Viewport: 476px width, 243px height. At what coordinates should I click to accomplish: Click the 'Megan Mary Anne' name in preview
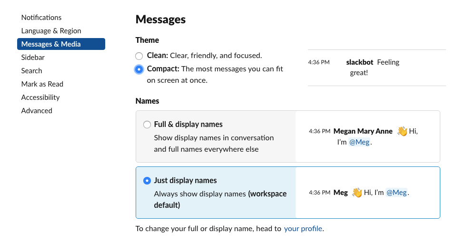click(x=363, y=131)
